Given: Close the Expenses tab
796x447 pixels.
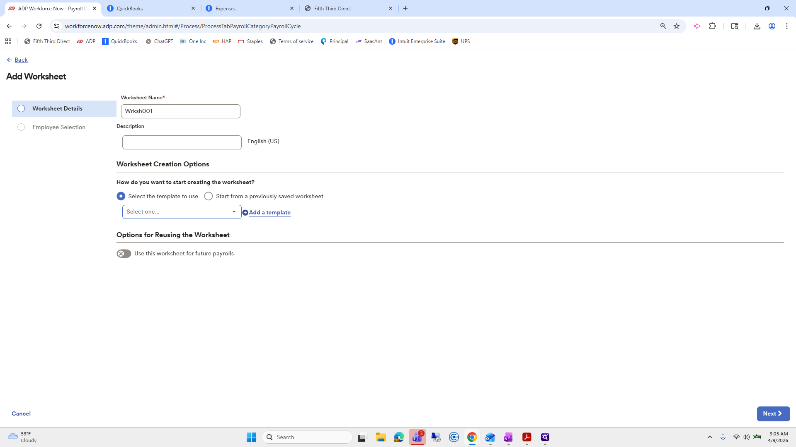Looking at the screenshot, I should point(292,8).
